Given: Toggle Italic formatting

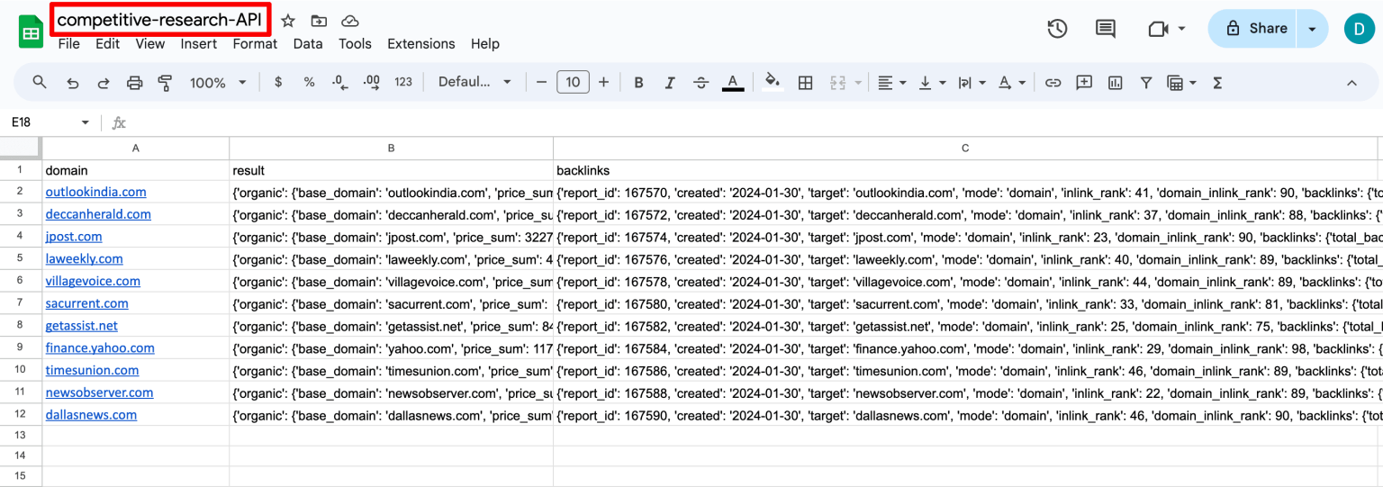Looking at the screenshot, I should tap(670, 83).
